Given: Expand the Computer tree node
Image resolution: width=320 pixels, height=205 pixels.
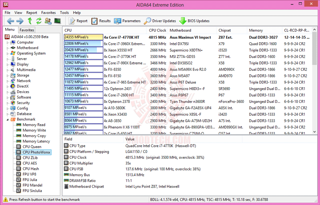Looking at the screenshot, I should [x=8, y=43].
